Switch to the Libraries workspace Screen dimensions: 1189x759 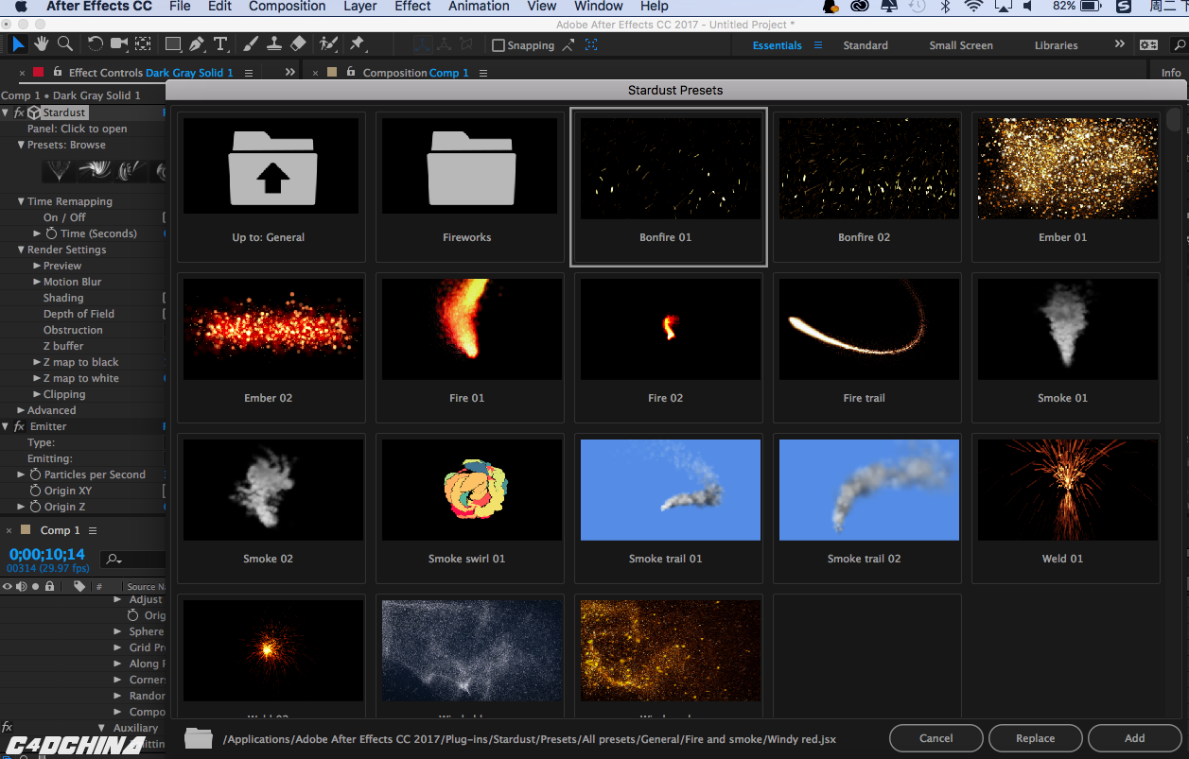coord(1056,45)
